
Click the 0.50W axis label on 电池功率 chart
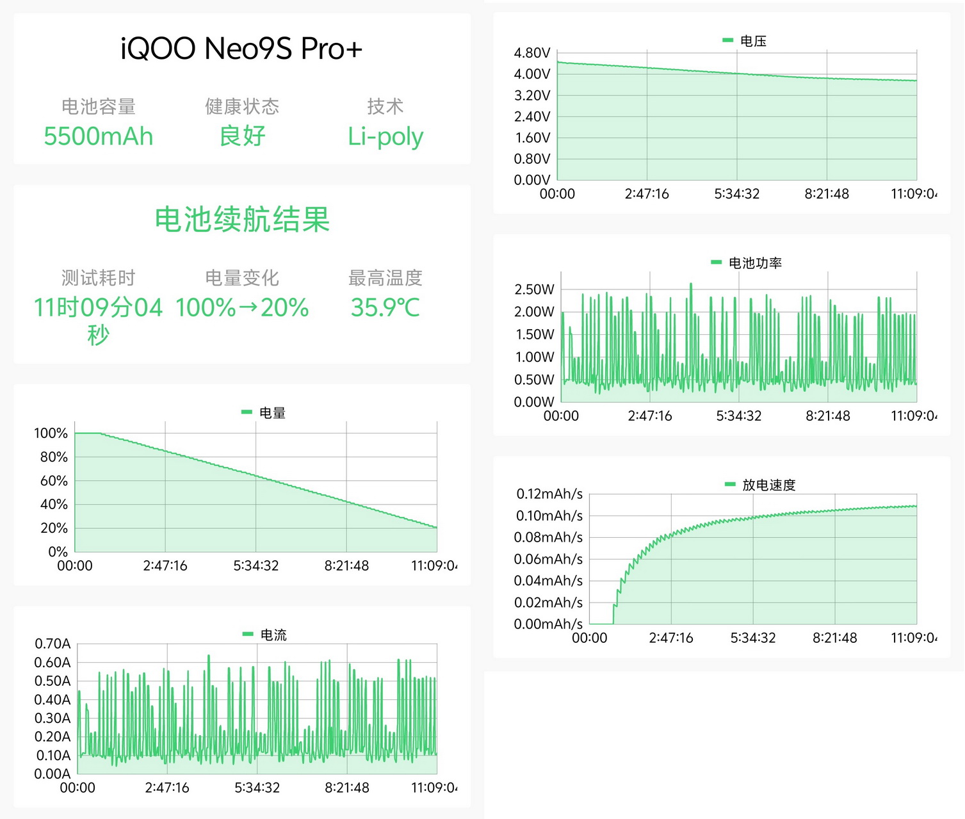[x=535, y=380]
